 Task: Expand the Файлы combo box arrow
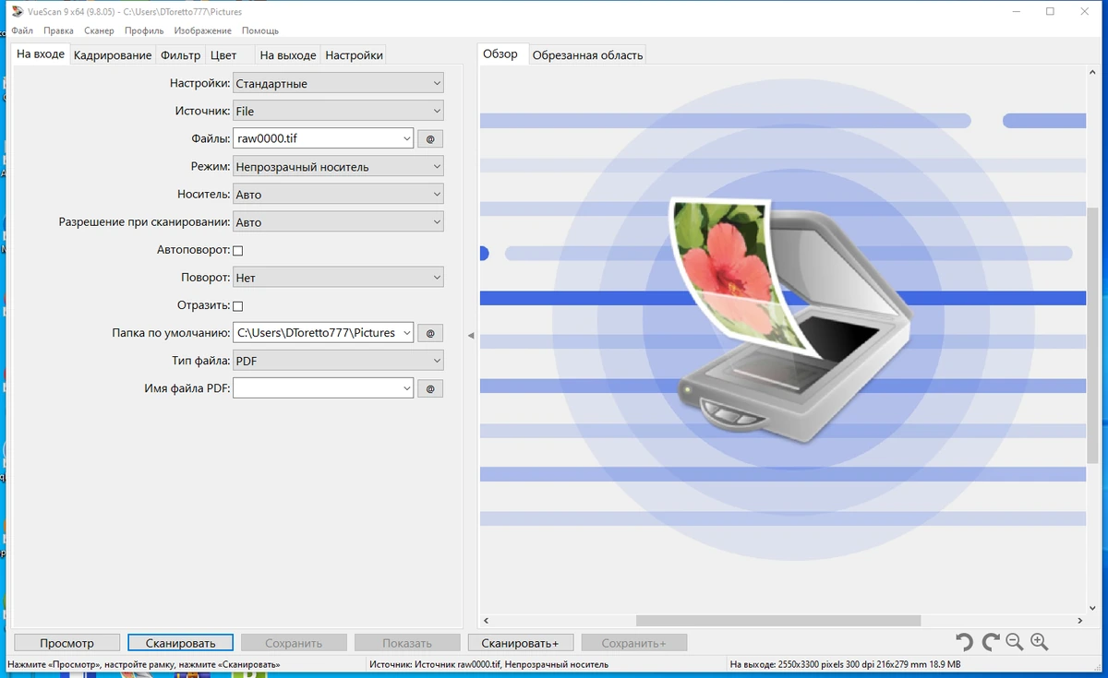407,138
